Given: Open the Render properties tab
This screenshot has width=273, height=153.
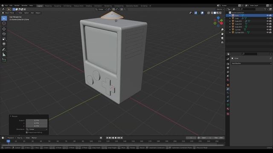Looking at the screenshot, I should [x=228, y=64].
